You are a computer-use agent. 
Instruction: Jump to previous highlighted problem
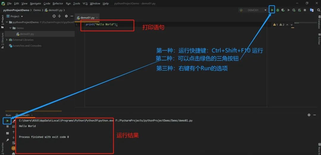(x=287, y=25)
